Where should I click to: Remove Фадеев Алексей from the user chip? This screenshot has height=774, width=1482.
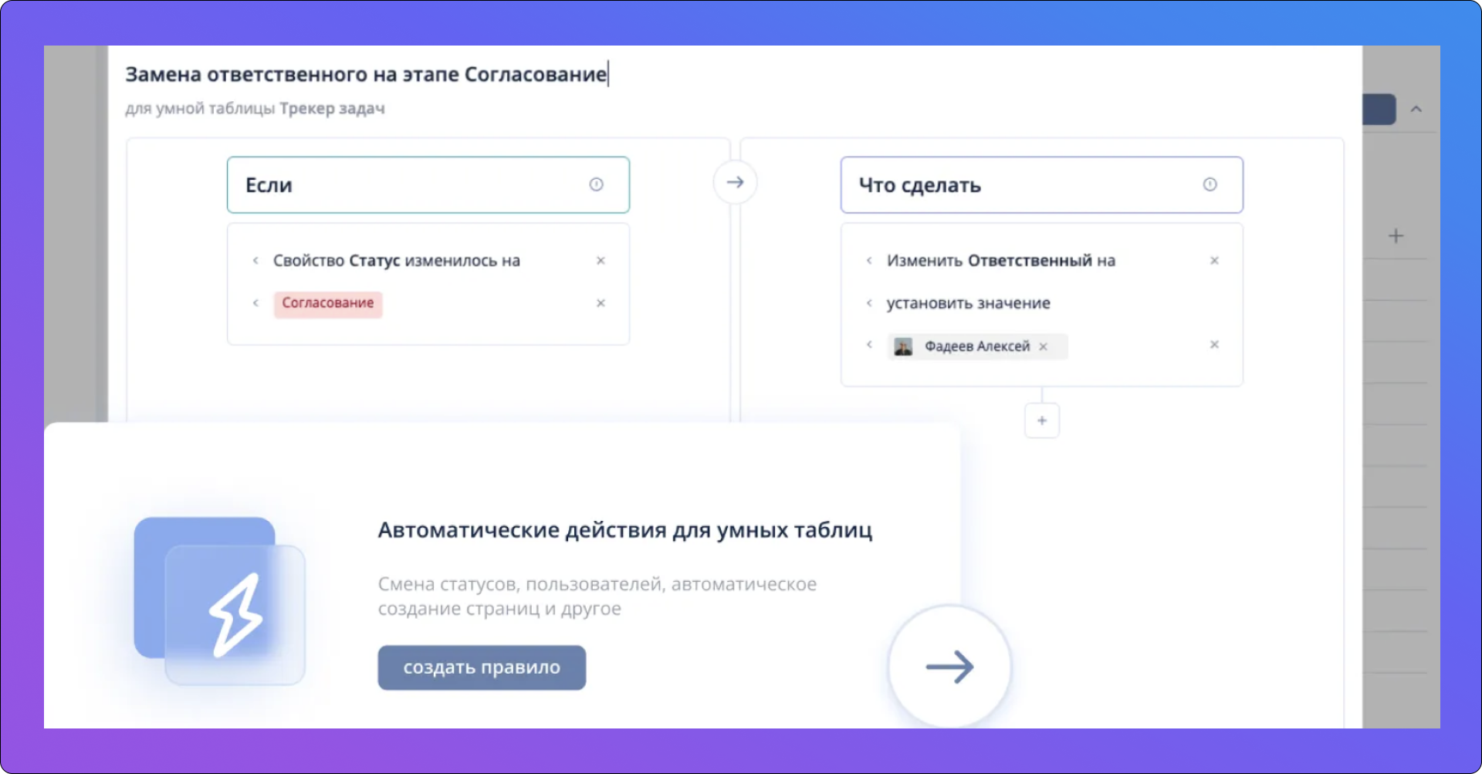point(1044,347)
